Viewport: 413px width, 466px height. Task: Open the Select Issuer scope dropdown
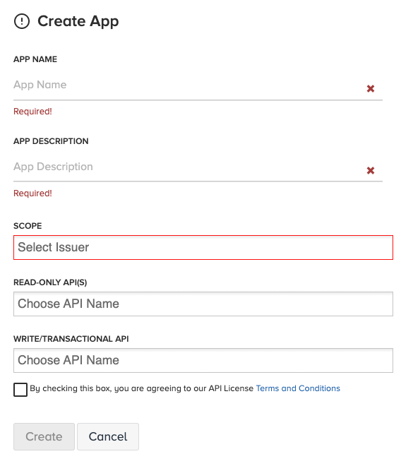pos(203,248)
